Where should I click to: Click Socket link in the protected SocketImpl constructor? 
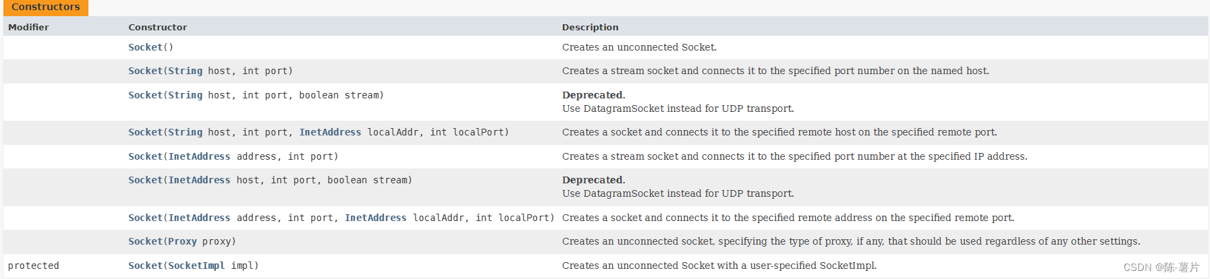click(x=145, y=266)
